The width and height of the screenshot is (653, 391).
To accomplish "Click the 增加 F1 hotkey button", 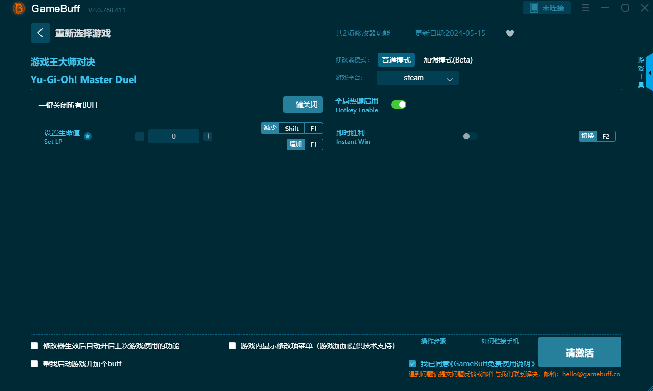I will 305,145.
